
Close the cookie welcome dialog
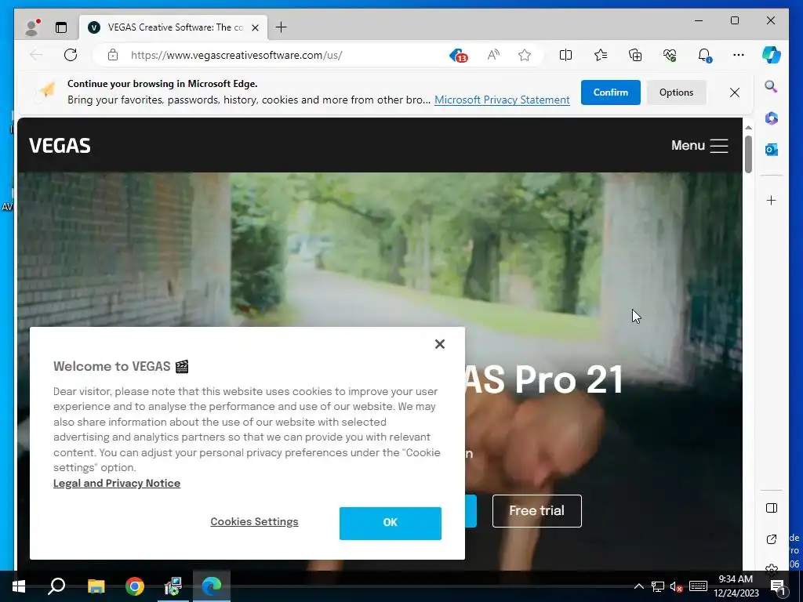(x=439, y=344)
